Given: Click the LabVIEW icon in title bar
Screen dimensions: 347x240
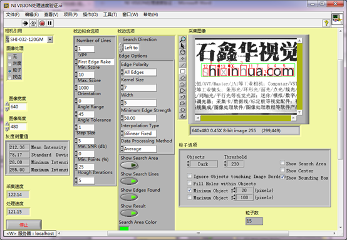Looking at the screenshot, I should tap(6, 6).
